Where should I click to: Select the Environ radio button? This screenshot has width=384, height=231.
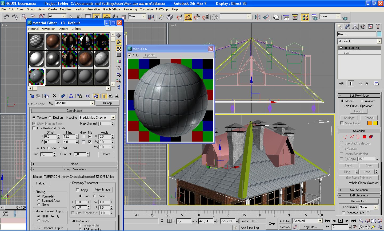pyautogui.click(x=50, y=118)
